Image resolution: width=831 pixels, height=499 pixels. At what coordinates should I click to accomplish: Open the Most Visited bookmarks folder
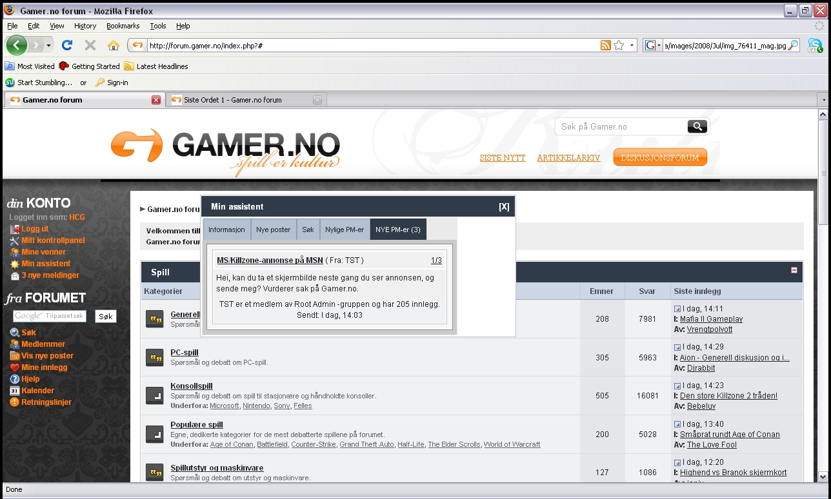point(30,66)
